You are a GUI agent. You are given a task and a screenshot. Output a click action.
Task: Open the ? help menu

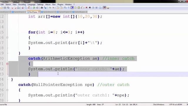tap(74, 4)
